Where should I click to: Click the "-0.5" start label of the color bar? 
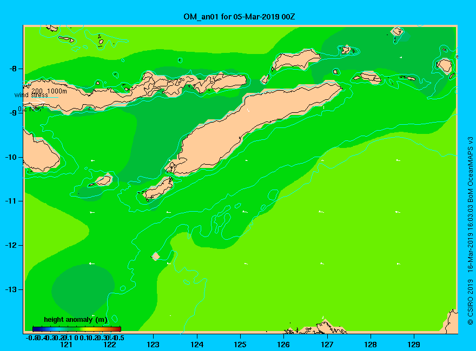(x=31, y=337)
